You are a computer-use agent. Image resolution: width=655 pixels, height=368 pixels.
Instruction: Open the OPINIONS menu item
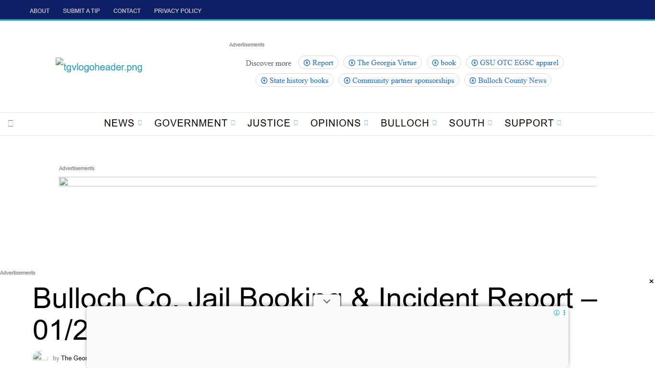tap(336, 123)
